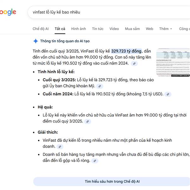This screenshot has width=190, height=190.
Task: Click the 'Hệ quả:' heading
Action: coord(45,107)
